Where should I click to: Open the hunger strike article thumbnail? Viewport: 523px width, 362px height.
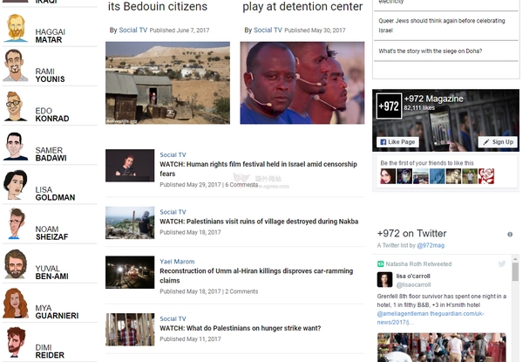(130, 330)
